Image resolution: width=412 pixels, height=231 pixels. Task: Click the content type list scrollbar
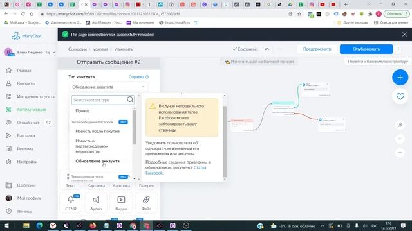coord(135,127)
